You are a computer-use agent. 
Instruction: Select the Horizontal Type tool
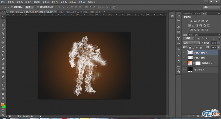tap(3, 81)
